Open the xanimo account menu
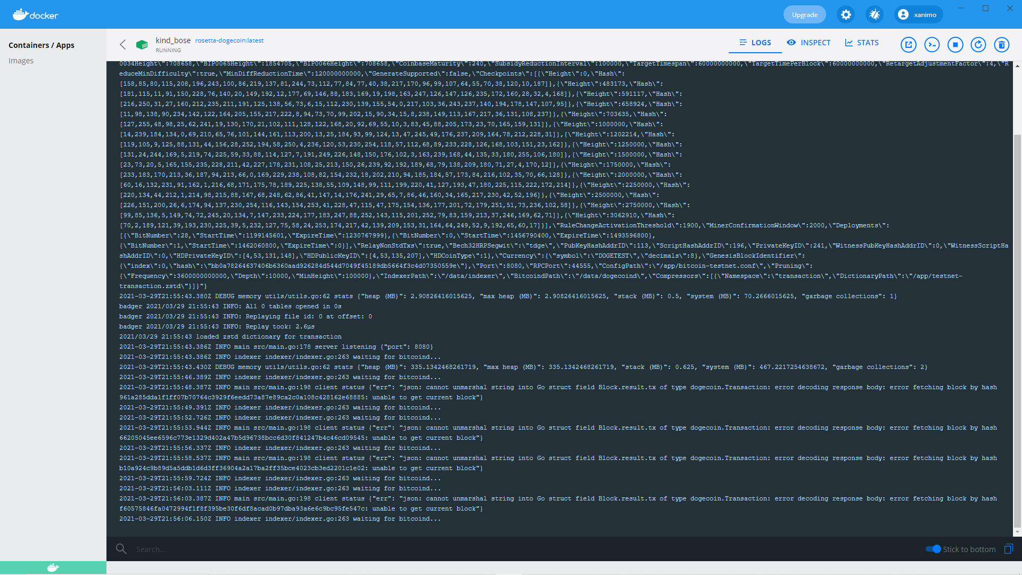 pyautogui.click(x=918, y=14)
